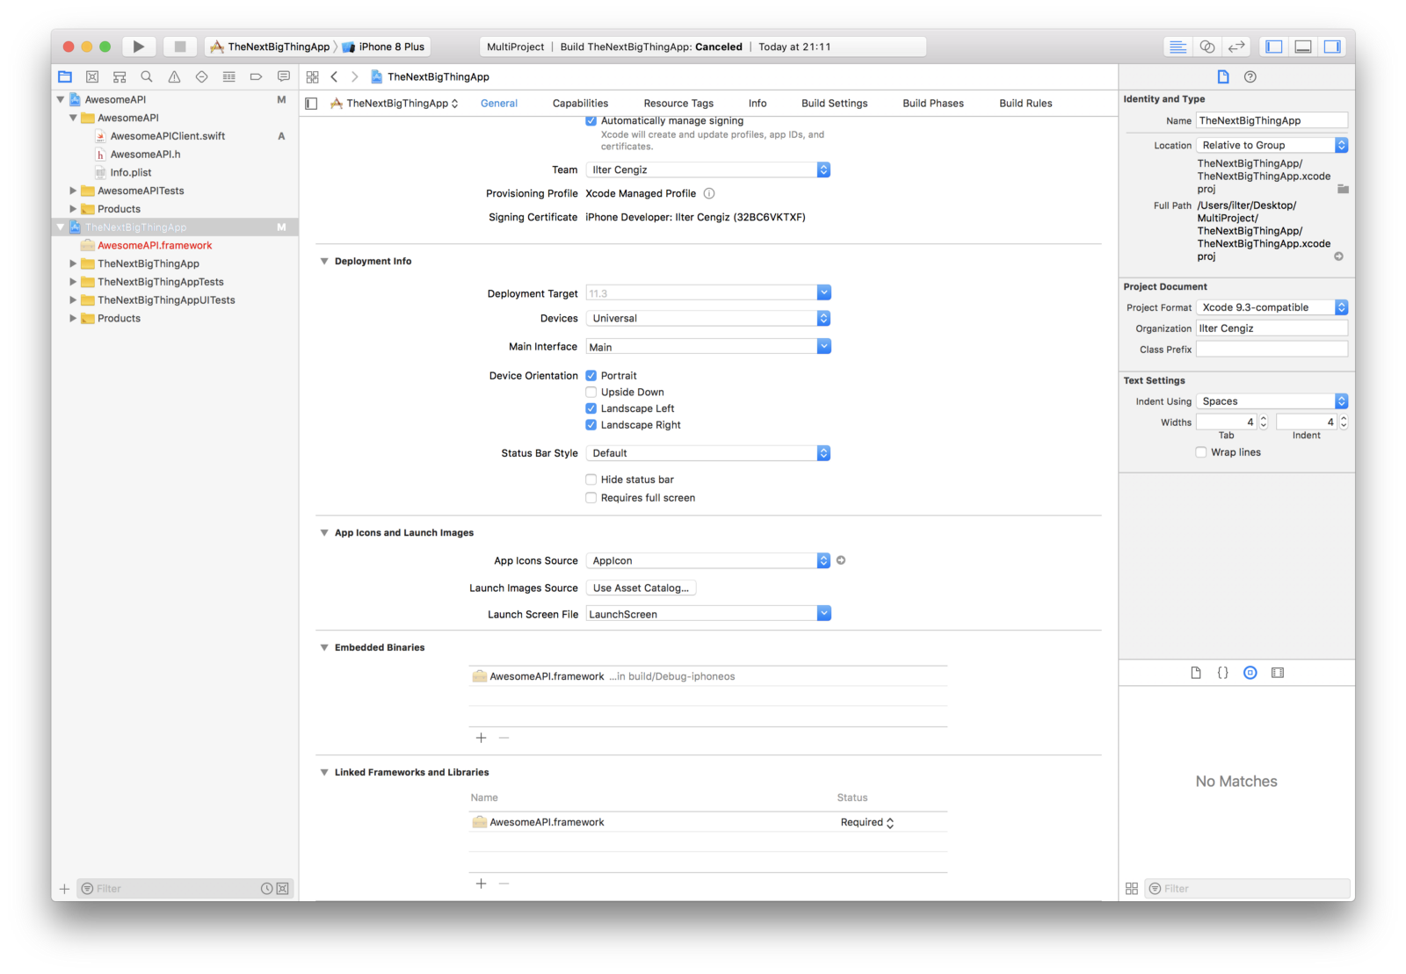Screen dimensions: 1406x974
Task: Collapse the Deployment Info section
Action: tap(324, 261)
